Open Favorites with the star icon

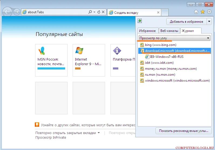203,12
